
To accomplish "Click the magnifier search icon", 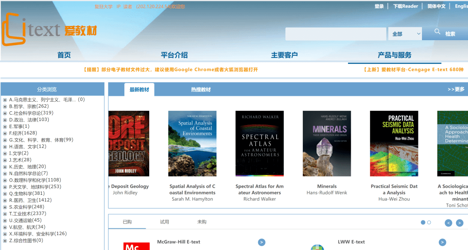I will click(x=437, y=31).
